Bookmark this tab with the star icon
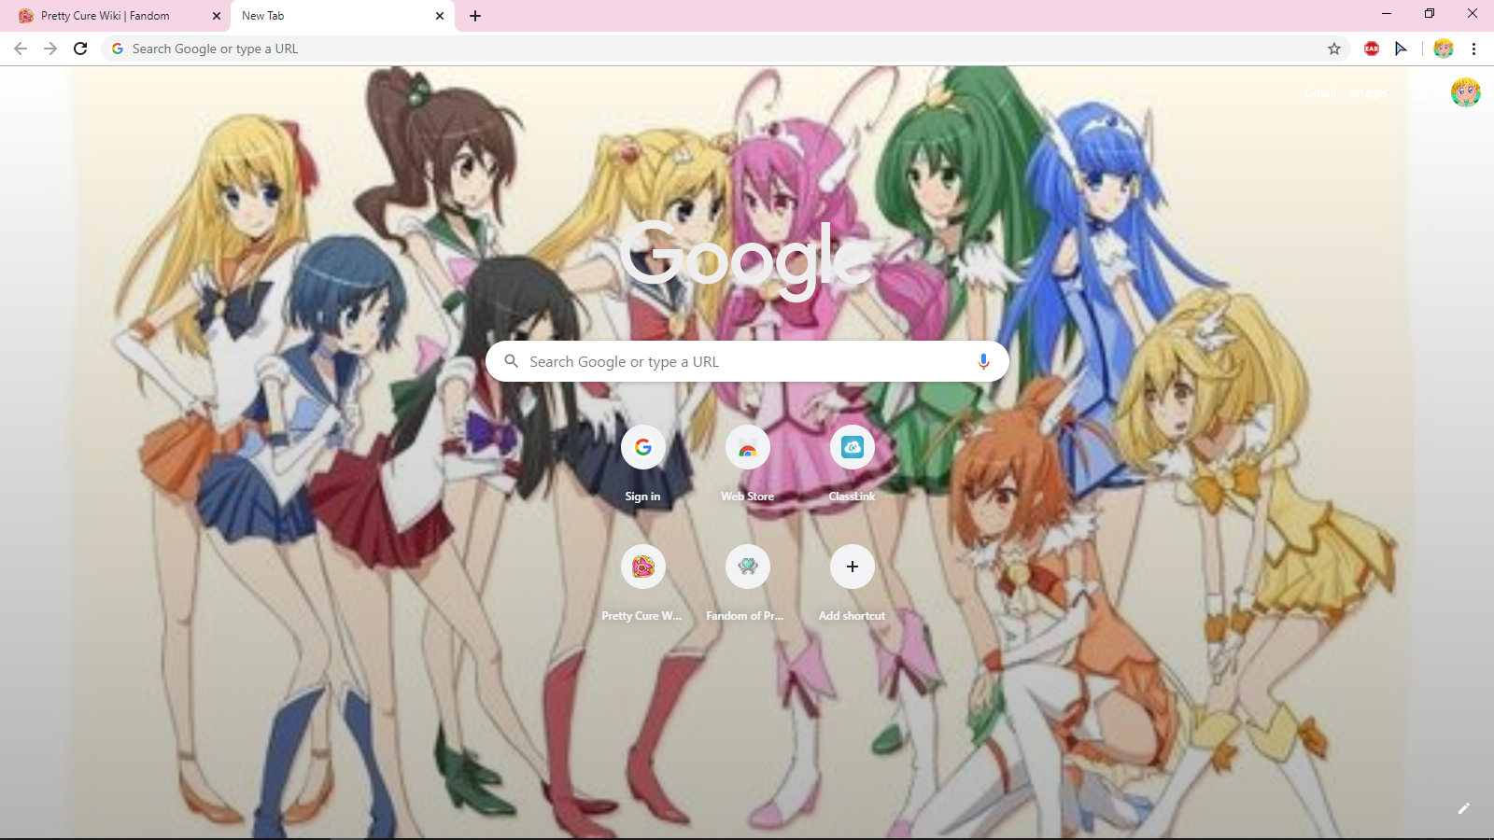Viewport: 1494px width, 840px height. click(1334, 49)
